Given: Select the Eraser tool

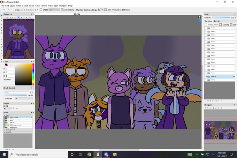Looking at the screenshot, I should (x=1, y=18).
